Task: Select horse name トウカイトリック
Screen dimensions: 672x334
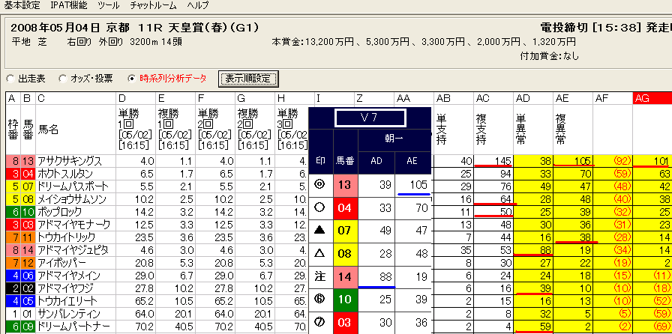Action: point(67,237)
